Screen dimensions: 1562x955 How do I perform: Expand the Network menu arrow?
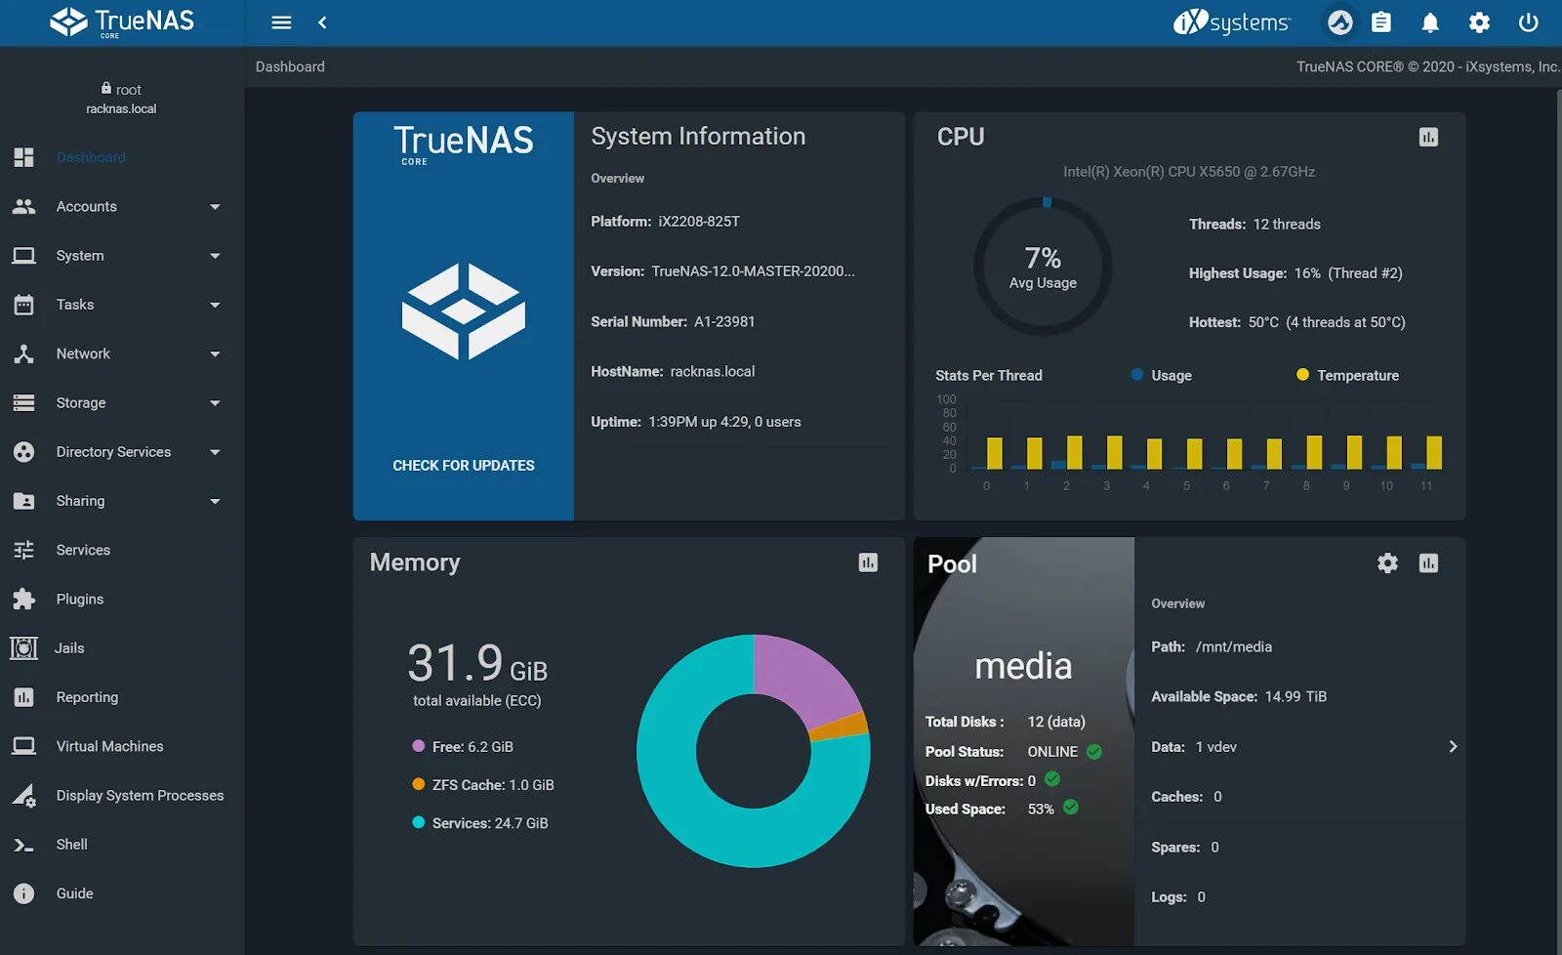(x=215, y=354)
